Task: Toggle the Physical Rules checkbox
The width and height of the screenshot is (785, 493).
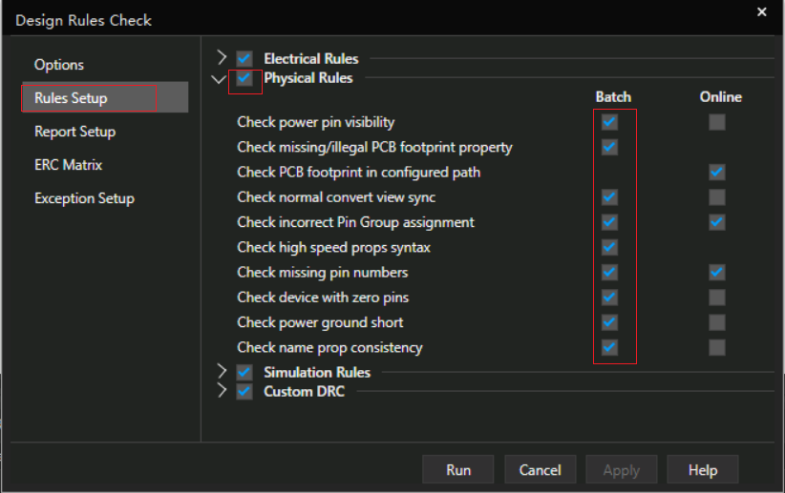Action: 244,78
